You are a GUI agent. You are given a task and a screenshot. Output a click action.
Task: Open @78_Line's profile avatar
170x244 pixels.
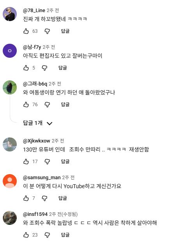[x=10, y=14]
